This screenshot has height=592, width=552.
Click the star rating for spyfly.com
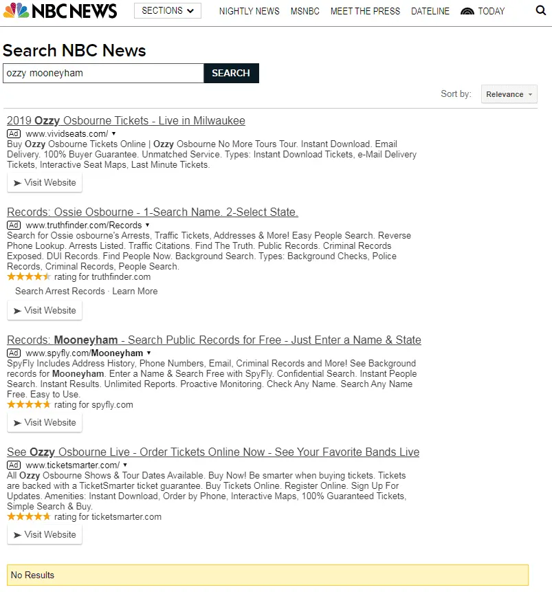point(29,405)
